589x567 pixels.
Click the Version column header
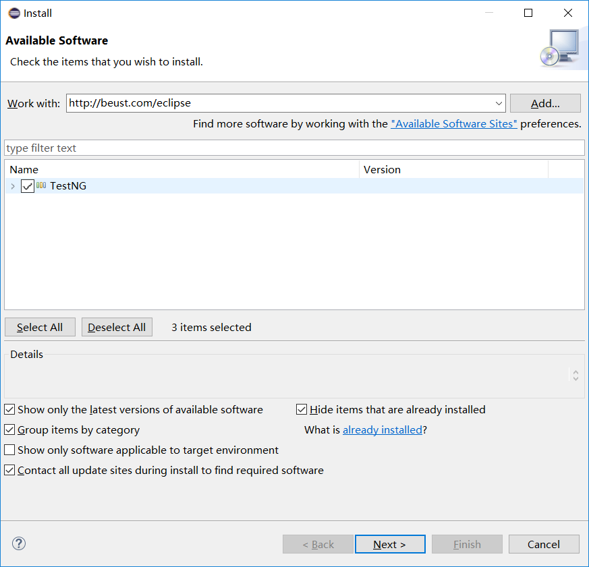454,170
